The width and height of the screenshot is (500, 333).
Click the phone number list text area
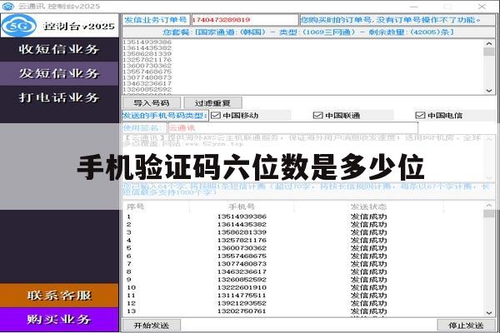302,67
